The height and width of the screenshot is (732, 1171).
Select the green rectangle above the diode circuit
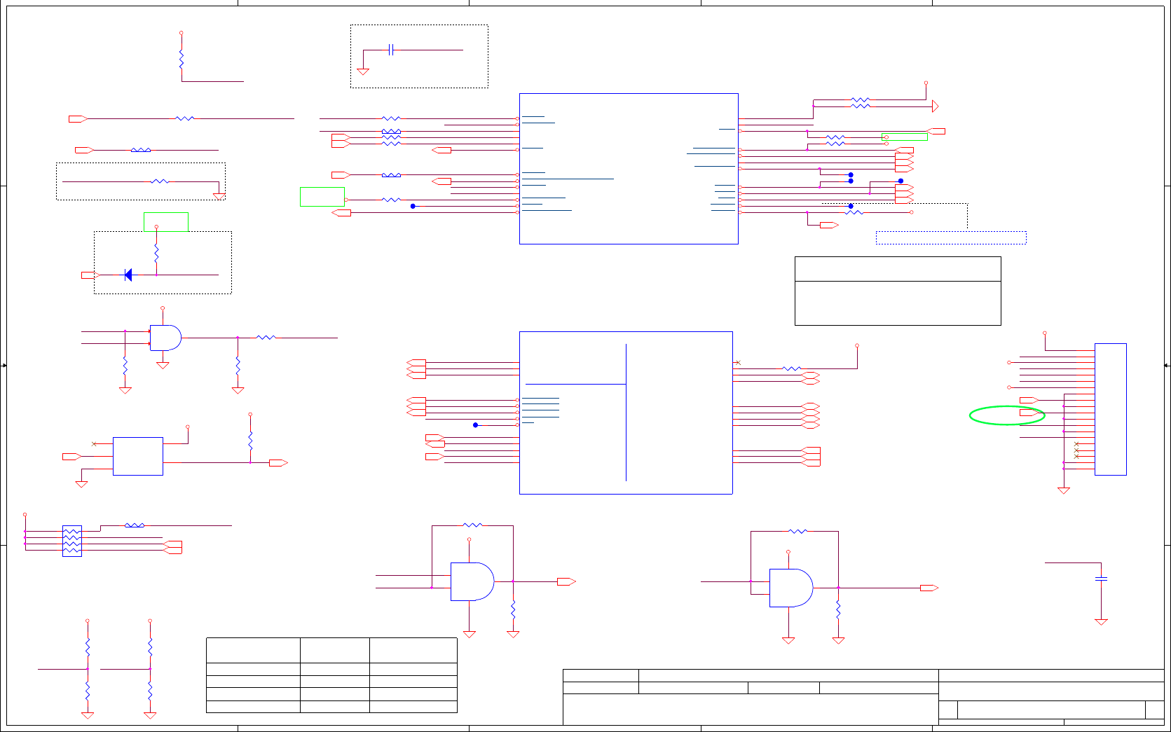pyautogui.click(x=166, y=222)
